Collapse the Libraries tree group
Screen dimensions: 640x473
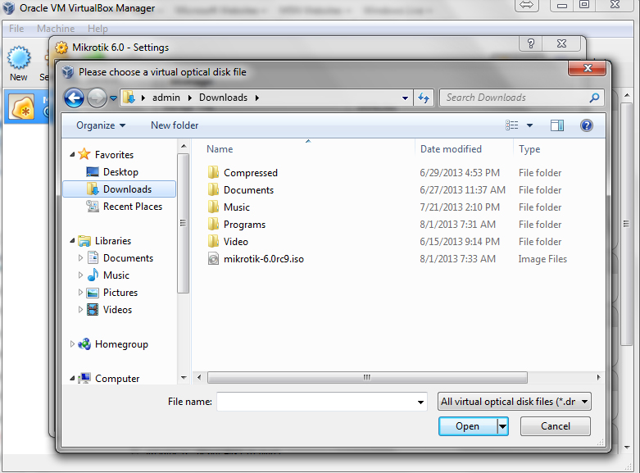pos(72,240)
